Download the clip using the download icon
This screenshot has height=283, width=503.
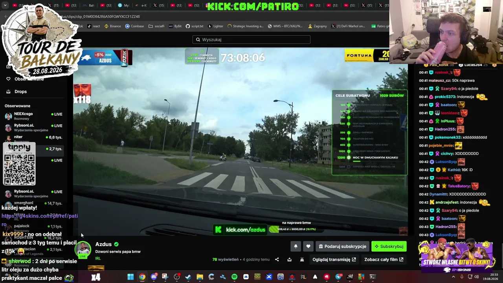click(289, 259)
